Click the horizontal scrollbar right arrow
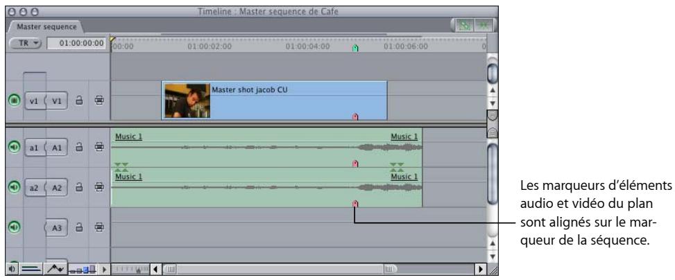Viewport: 675px width, 280px height. click(481, 270)
